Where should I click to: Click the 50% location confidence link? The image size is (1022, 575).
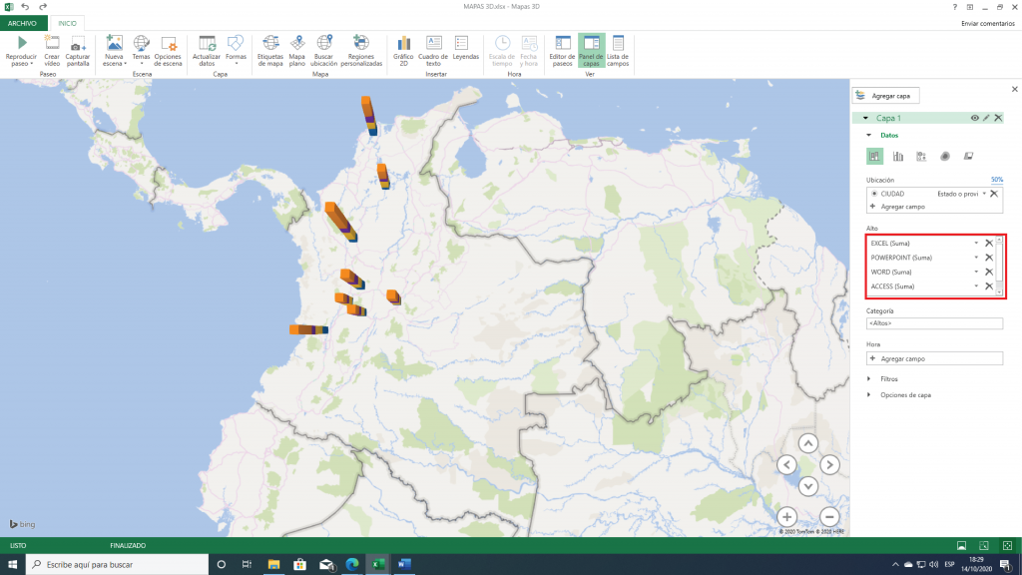point(997,180)
